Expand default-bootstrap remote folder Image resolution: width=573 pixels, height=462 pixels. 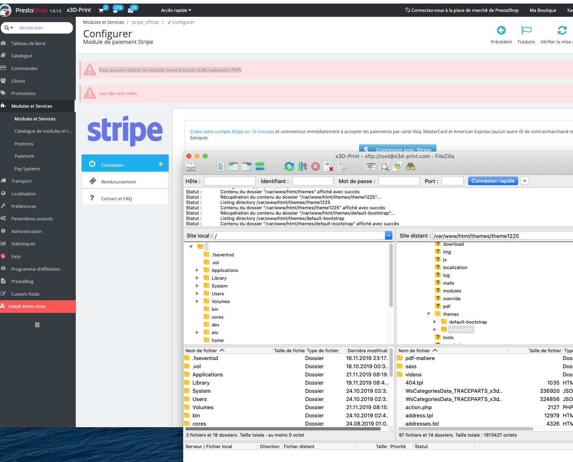[x=435, y=322]
